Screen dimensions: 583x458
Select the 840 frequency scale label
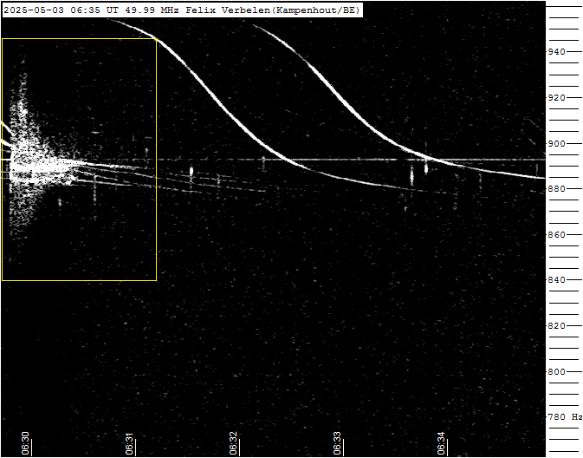pyautogui.click(x=556, y=279)
